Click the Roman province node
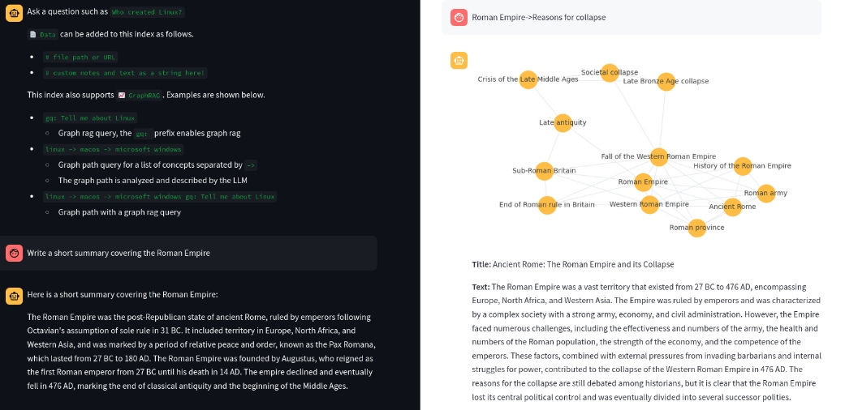This screenshot has width=845, height=410. point(696,228)
